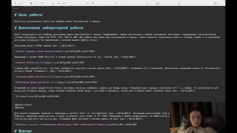The image size is (237, 133).
Task: Click the image link "Уровень безопасности" (image/2.png)
Action: click(37, 62)
